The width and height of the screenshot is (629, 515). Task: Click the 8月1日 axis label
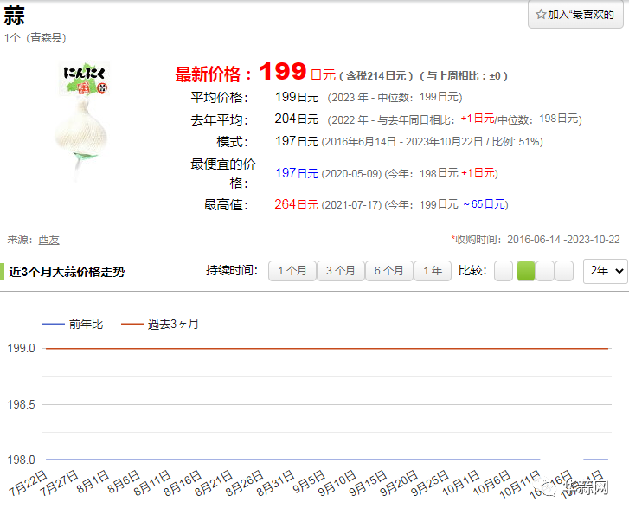[93, 481]
